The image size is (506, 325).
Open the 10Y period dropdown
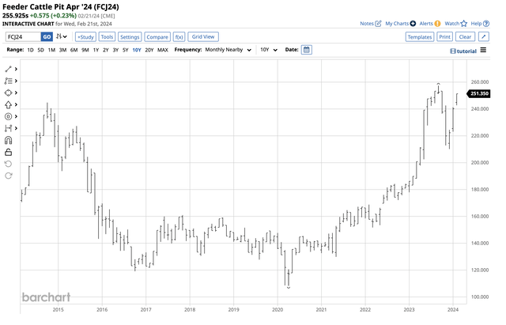coord(269,50)
